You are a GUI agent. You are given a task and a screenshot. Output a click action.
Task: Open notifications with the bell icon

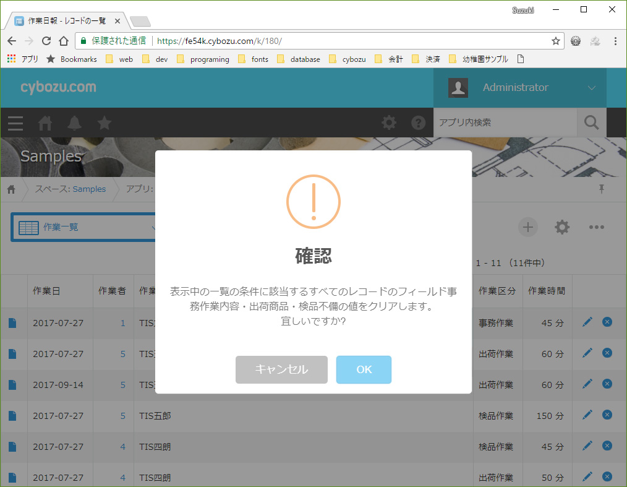(x=74, y=123)
